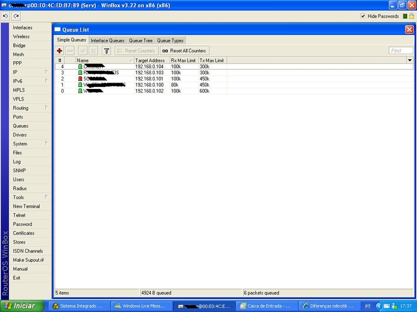The width and height of the screenshot is (417, 312).
Task: Sort by Tx Max Limit column header
Action: tap(213, 60)
